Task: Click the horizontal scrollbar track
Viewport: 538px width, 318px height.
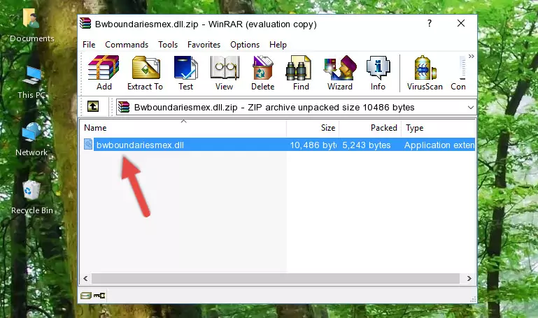Action: coord(276,279)
